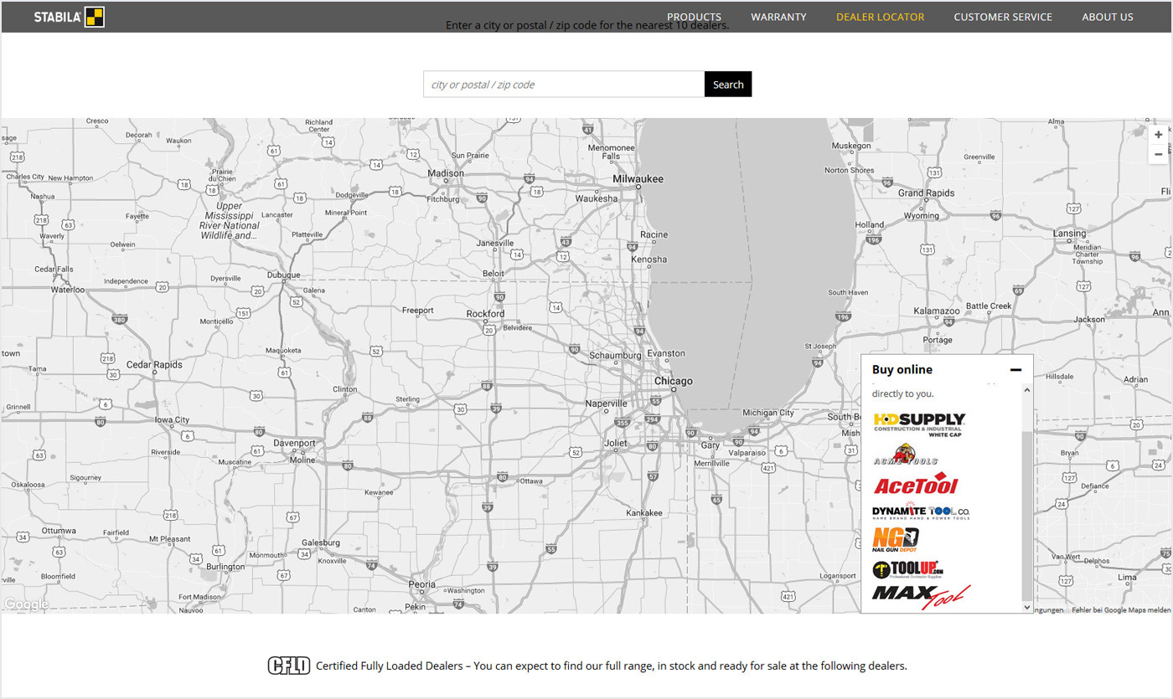Click the Search button
Screen dimensions: 1173x699
coord(728,84)
